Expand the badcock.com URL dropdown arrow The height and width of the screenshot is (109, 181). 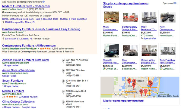tap(25, 32)
